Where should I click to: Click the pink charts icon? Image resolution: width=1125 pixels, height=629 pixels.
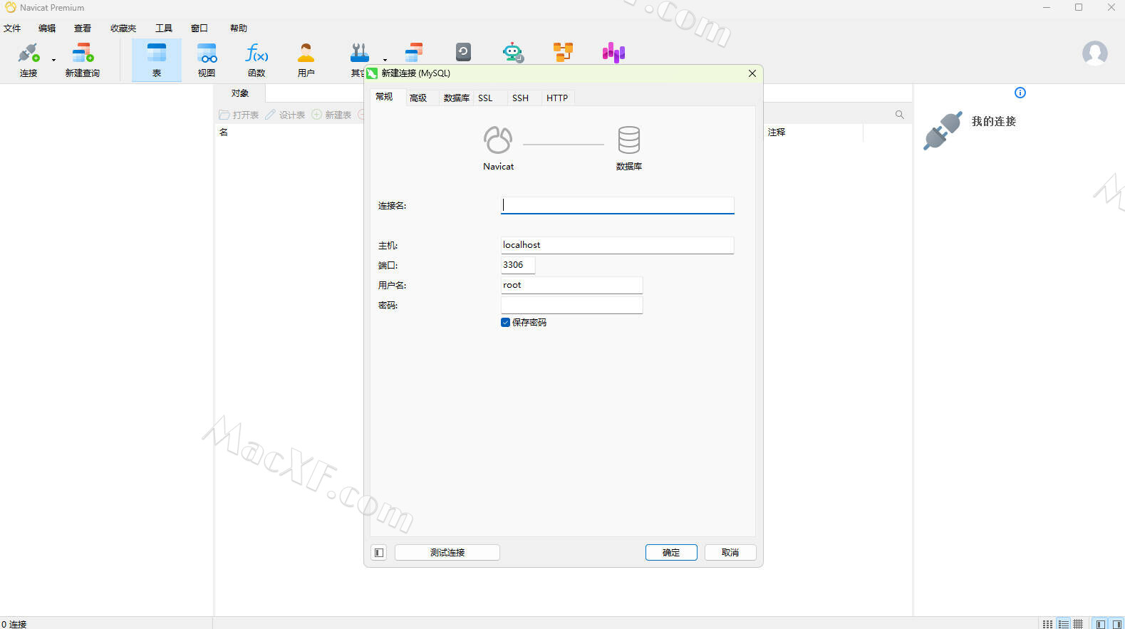(x=613, y=52)
